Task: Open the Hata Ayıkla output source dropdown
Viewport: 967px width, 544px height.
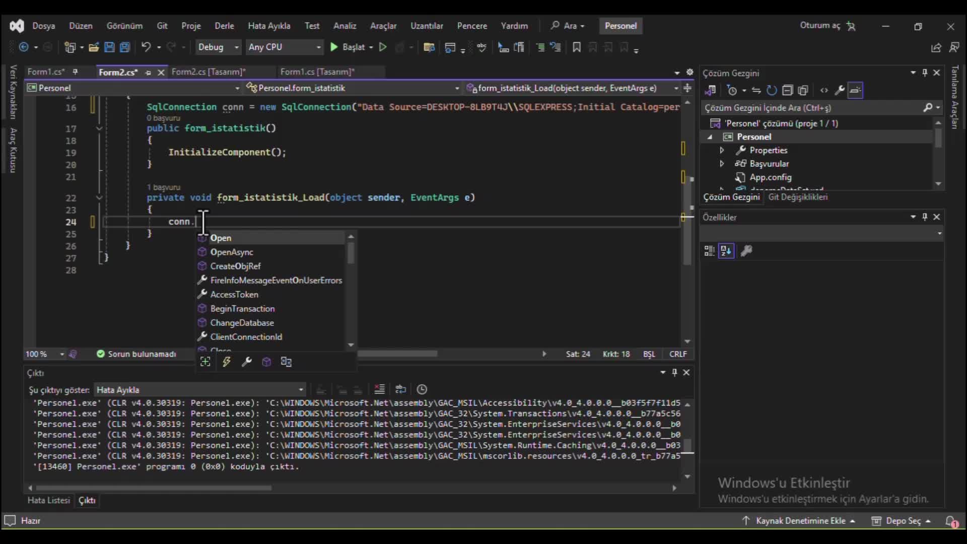Action: pos(200,390)
